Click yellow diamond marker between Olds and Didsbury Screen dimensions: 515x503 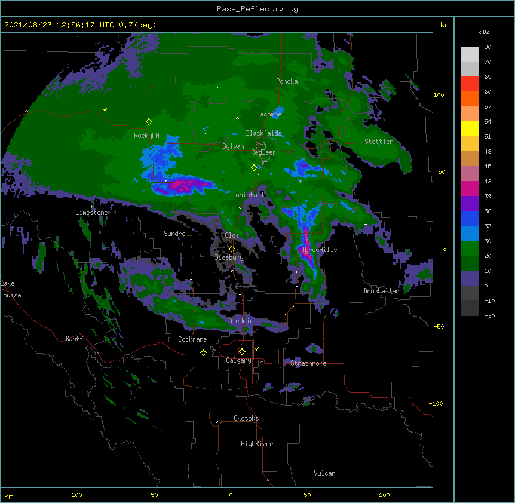pyautogui.click(x=232, y=249)
